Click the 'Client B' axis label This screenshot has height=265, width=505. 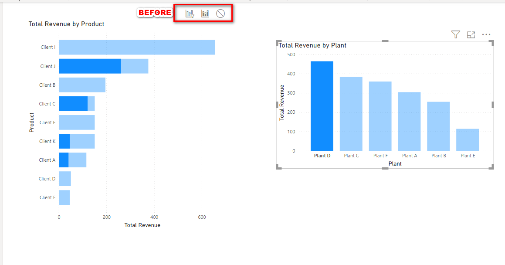47,85
